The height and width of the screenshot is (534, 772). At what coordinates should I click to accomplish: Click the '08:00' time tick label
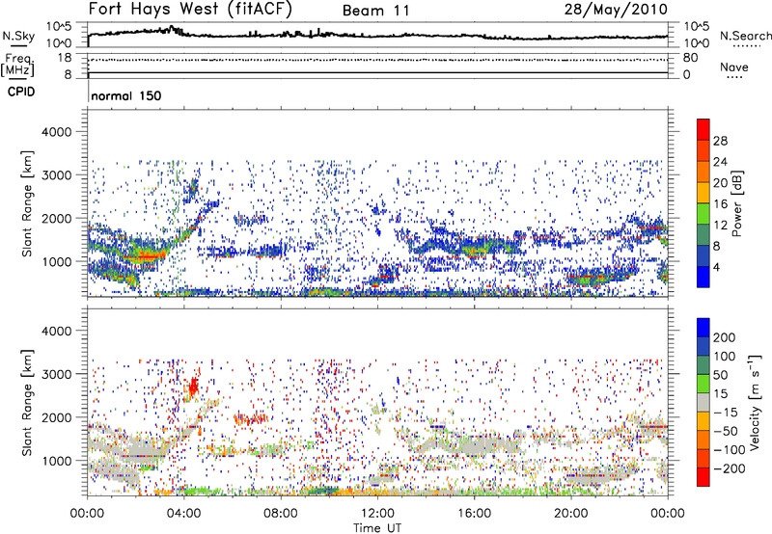coord(281,514)
